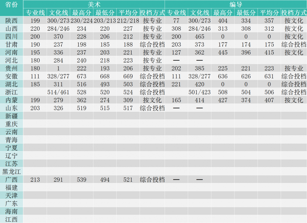Click the 美术 最高分 column header
The width and height of the screenshot is (307, 223).
82,12
